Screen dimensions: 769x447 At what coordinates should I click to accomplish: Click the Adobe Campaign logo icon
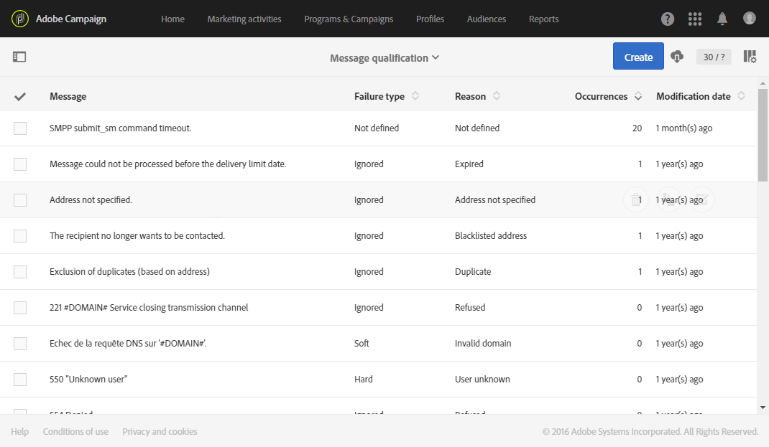20,19
